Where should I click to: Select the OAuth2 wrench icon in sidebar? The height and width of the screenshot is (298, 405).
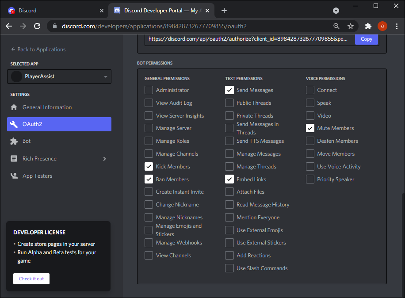[x=15, y=124]
